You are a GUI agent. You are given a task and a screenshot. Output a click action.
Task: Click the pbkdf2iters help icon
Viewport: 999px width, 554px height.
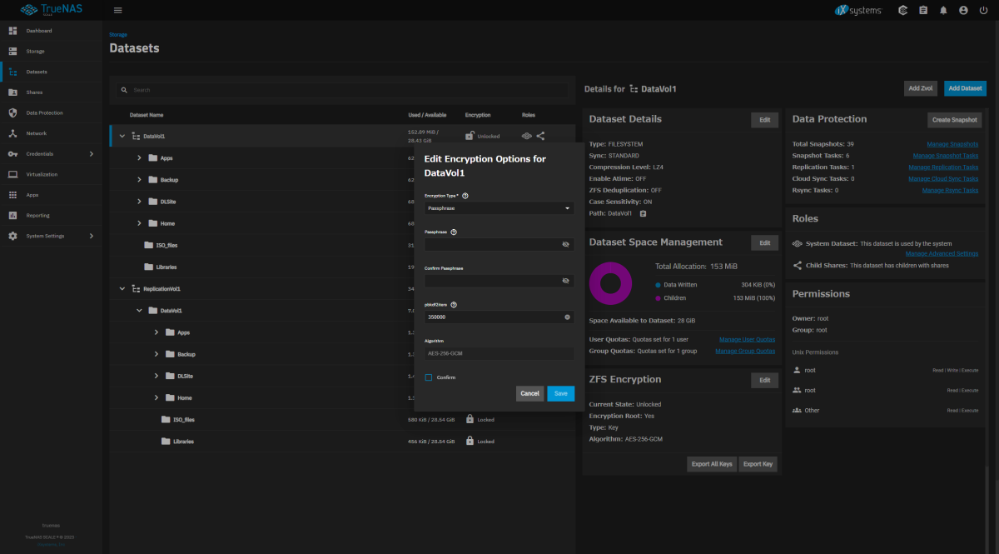tap(454, 305)
